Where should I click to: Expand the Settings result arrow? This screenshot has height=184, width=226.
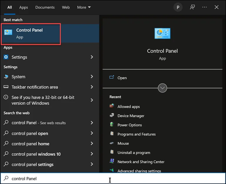(92, 57)
